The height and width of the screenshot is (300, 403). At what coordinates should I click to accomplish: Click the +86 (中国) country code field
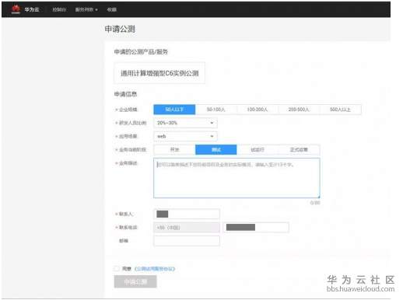tap(187, 228)
